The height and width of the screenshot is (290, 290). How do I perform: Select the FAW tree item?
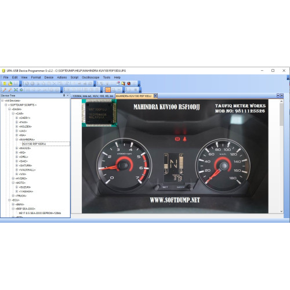point(23,122)
